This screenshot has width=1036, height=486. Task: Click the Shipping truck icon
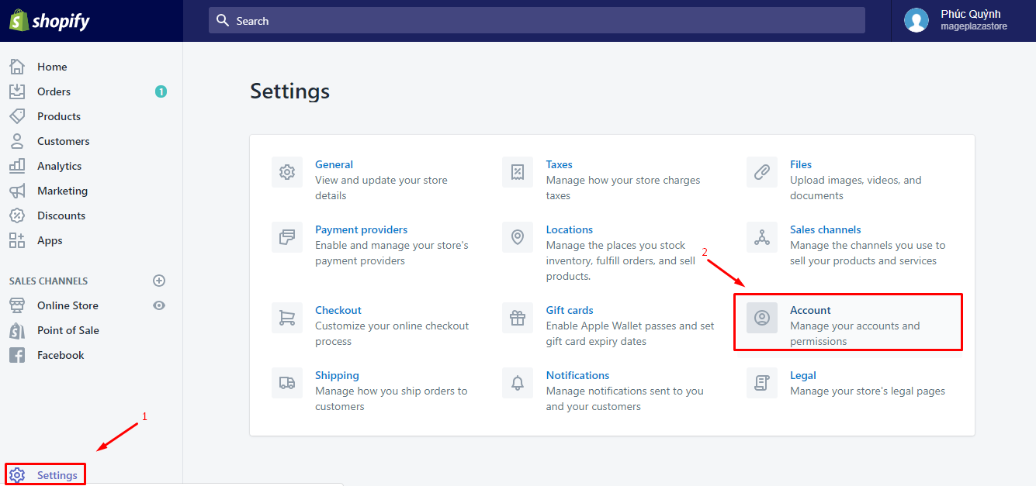tap(287, 383)
